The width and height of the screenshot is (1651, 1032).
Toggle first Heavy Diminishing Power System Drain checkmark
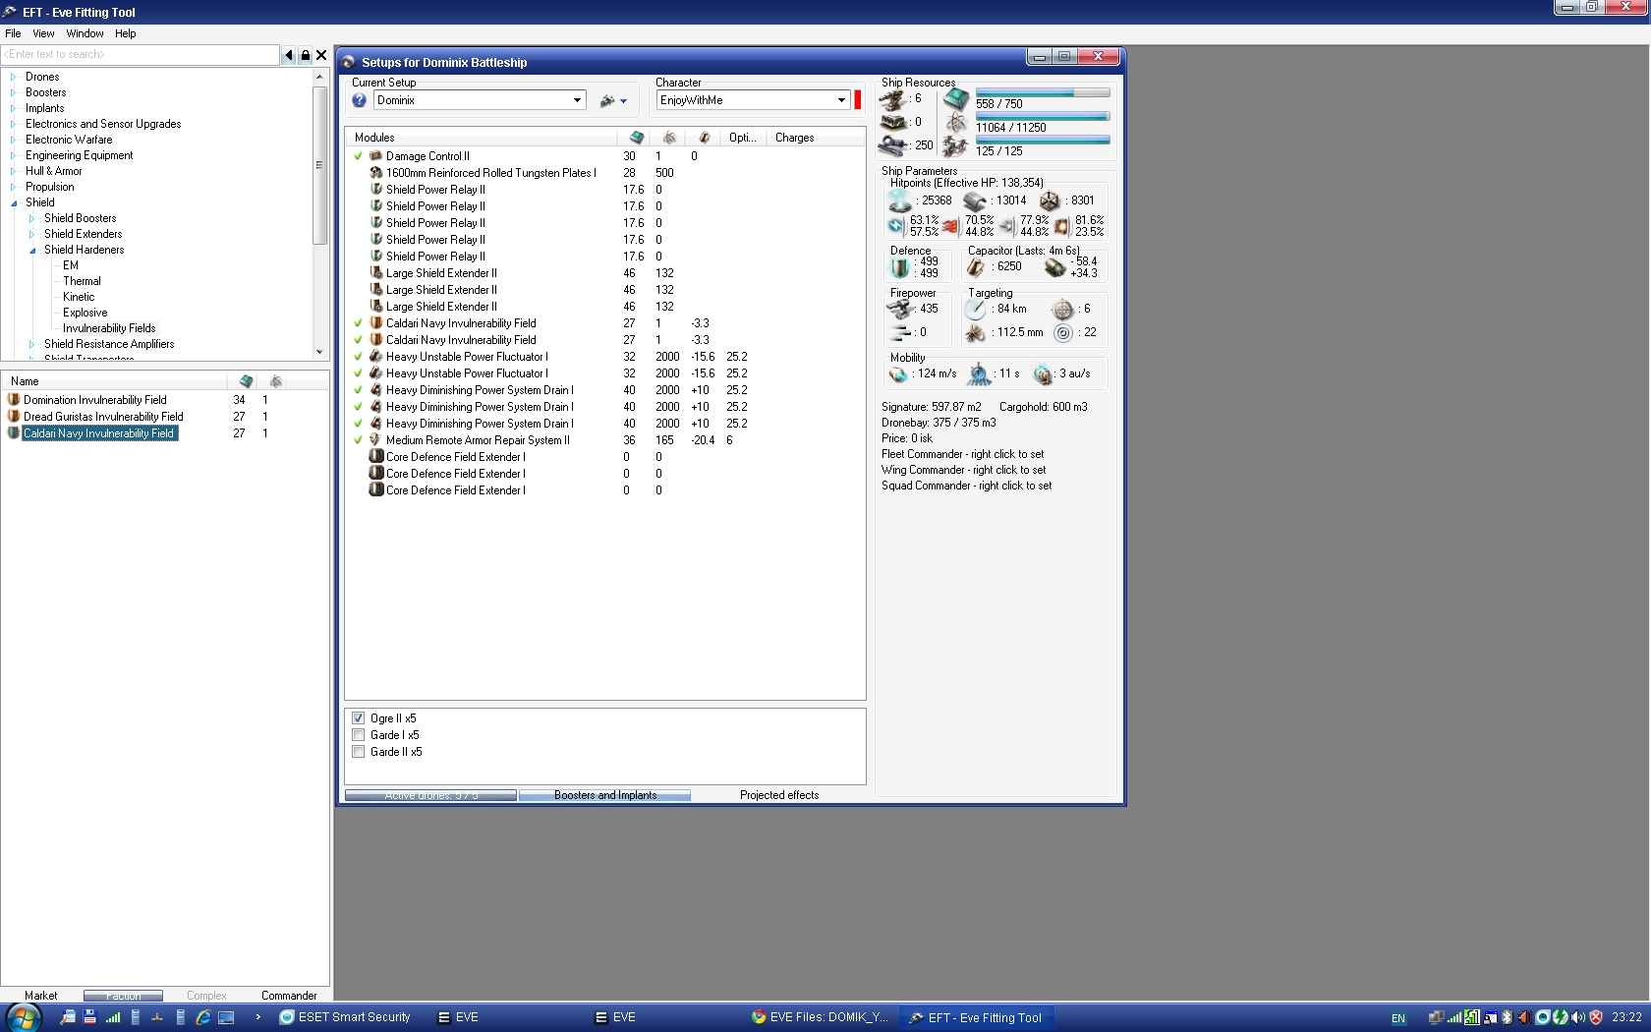pos(359,390)
